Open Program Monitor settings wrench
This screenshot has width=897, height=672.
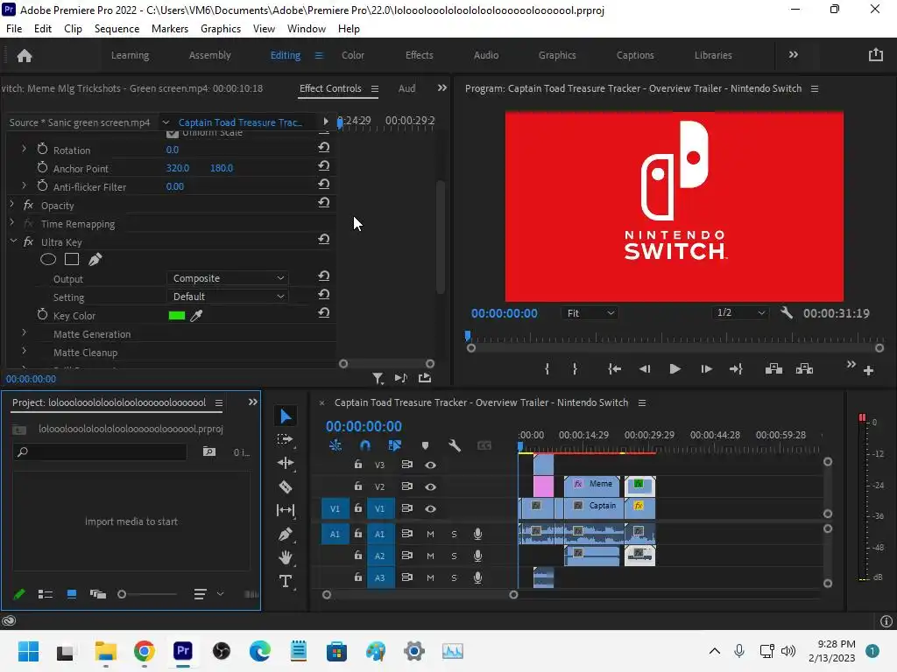[787, 312]
